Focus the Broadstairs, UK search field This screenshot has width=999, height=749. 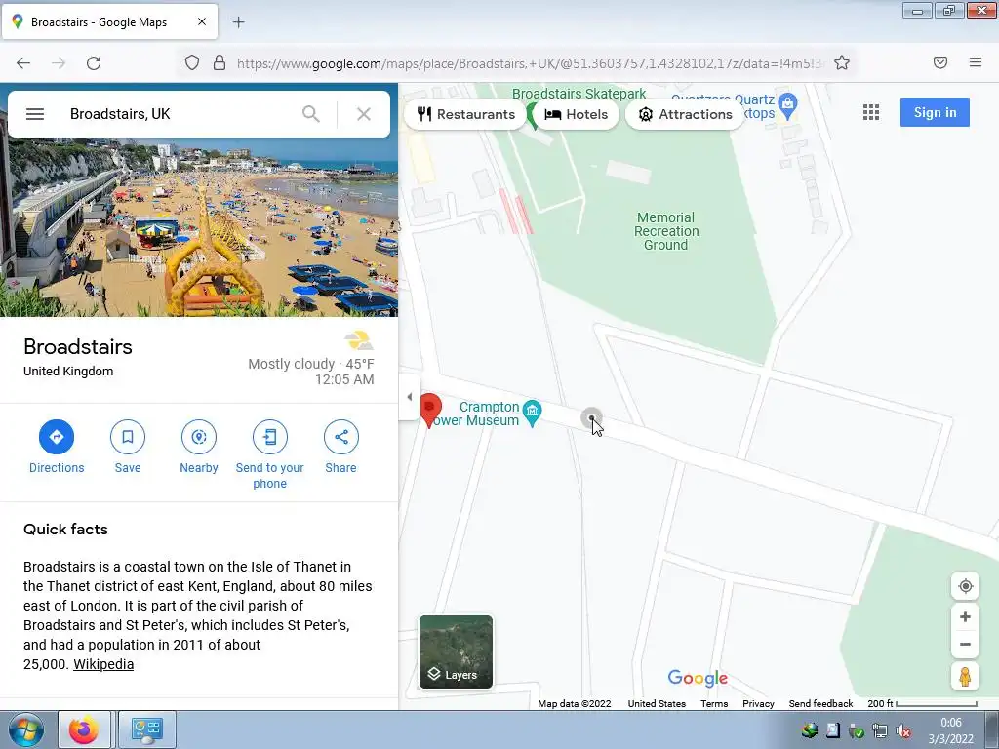(x=179, y=114)
